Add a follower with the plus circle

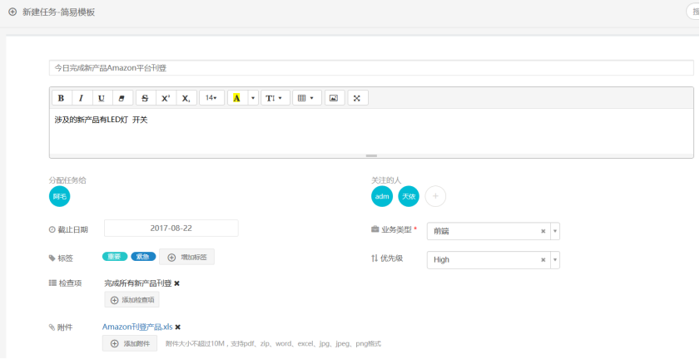(435, 196)
